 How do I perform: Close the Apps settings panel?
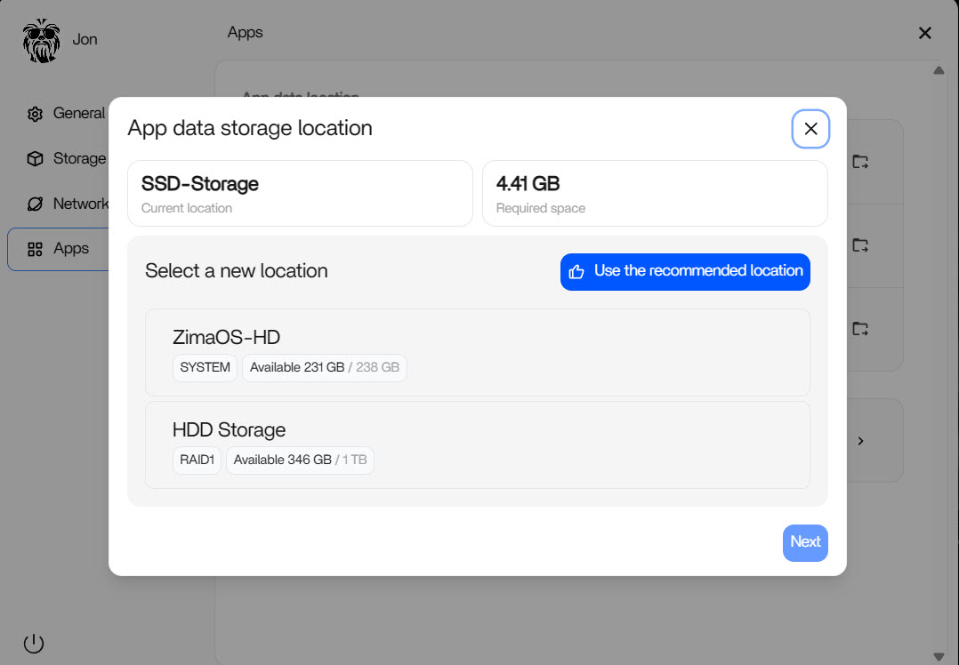(x=924, y=33)
